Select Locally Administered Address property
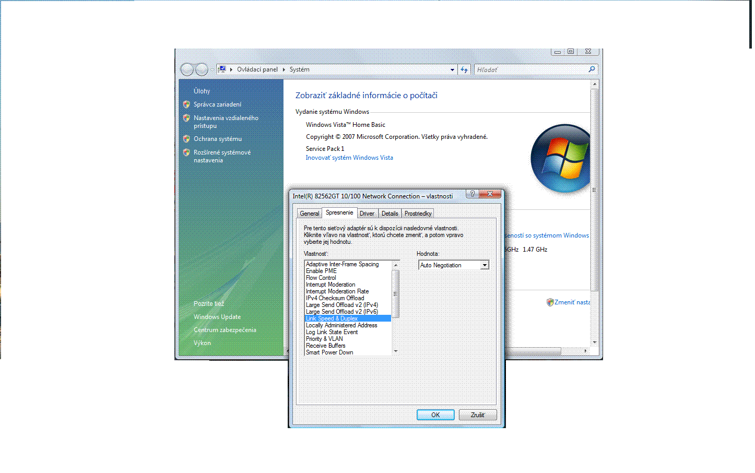Image resolution: width=755 pixels, height=473 pixels. click(348, 325)
